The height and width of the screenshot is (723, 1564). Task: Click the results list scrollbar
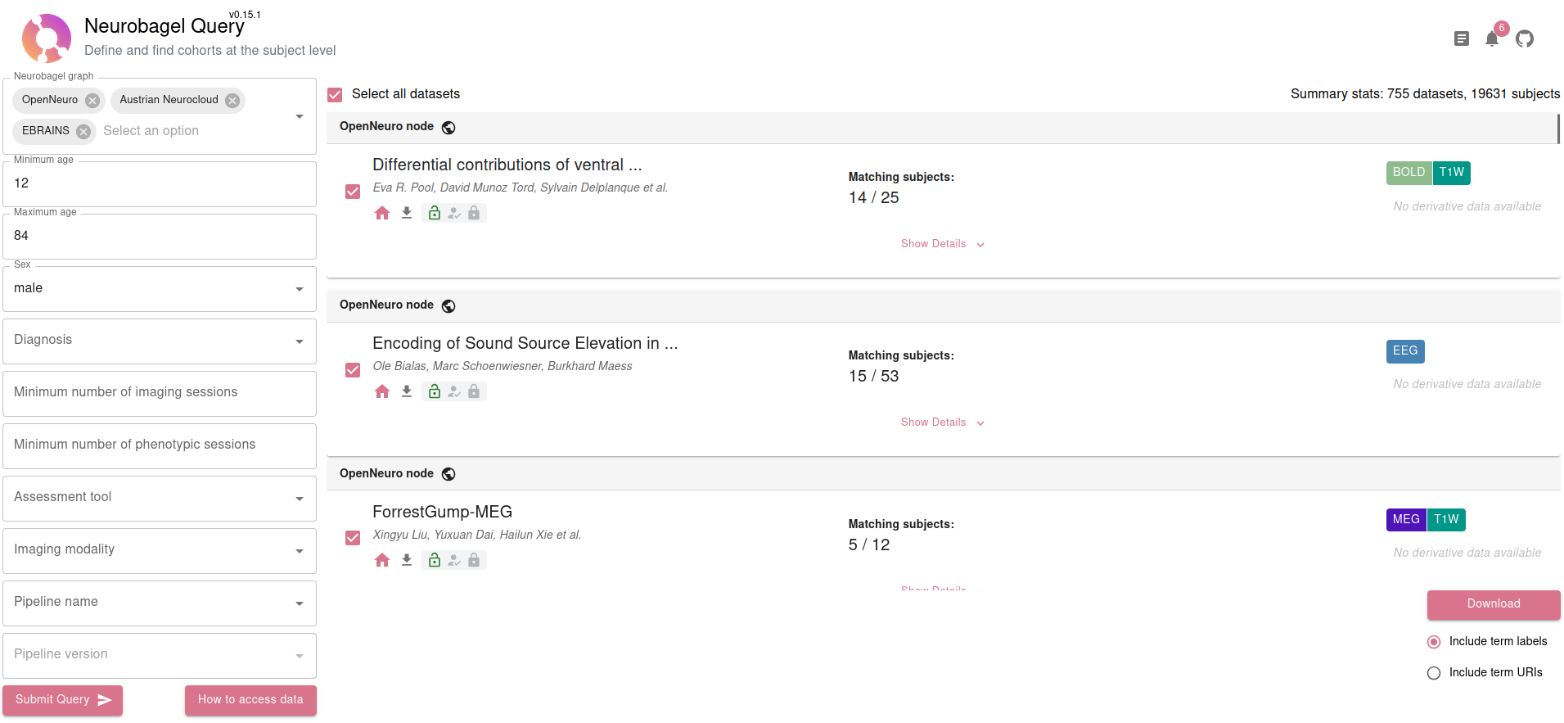1558,129
